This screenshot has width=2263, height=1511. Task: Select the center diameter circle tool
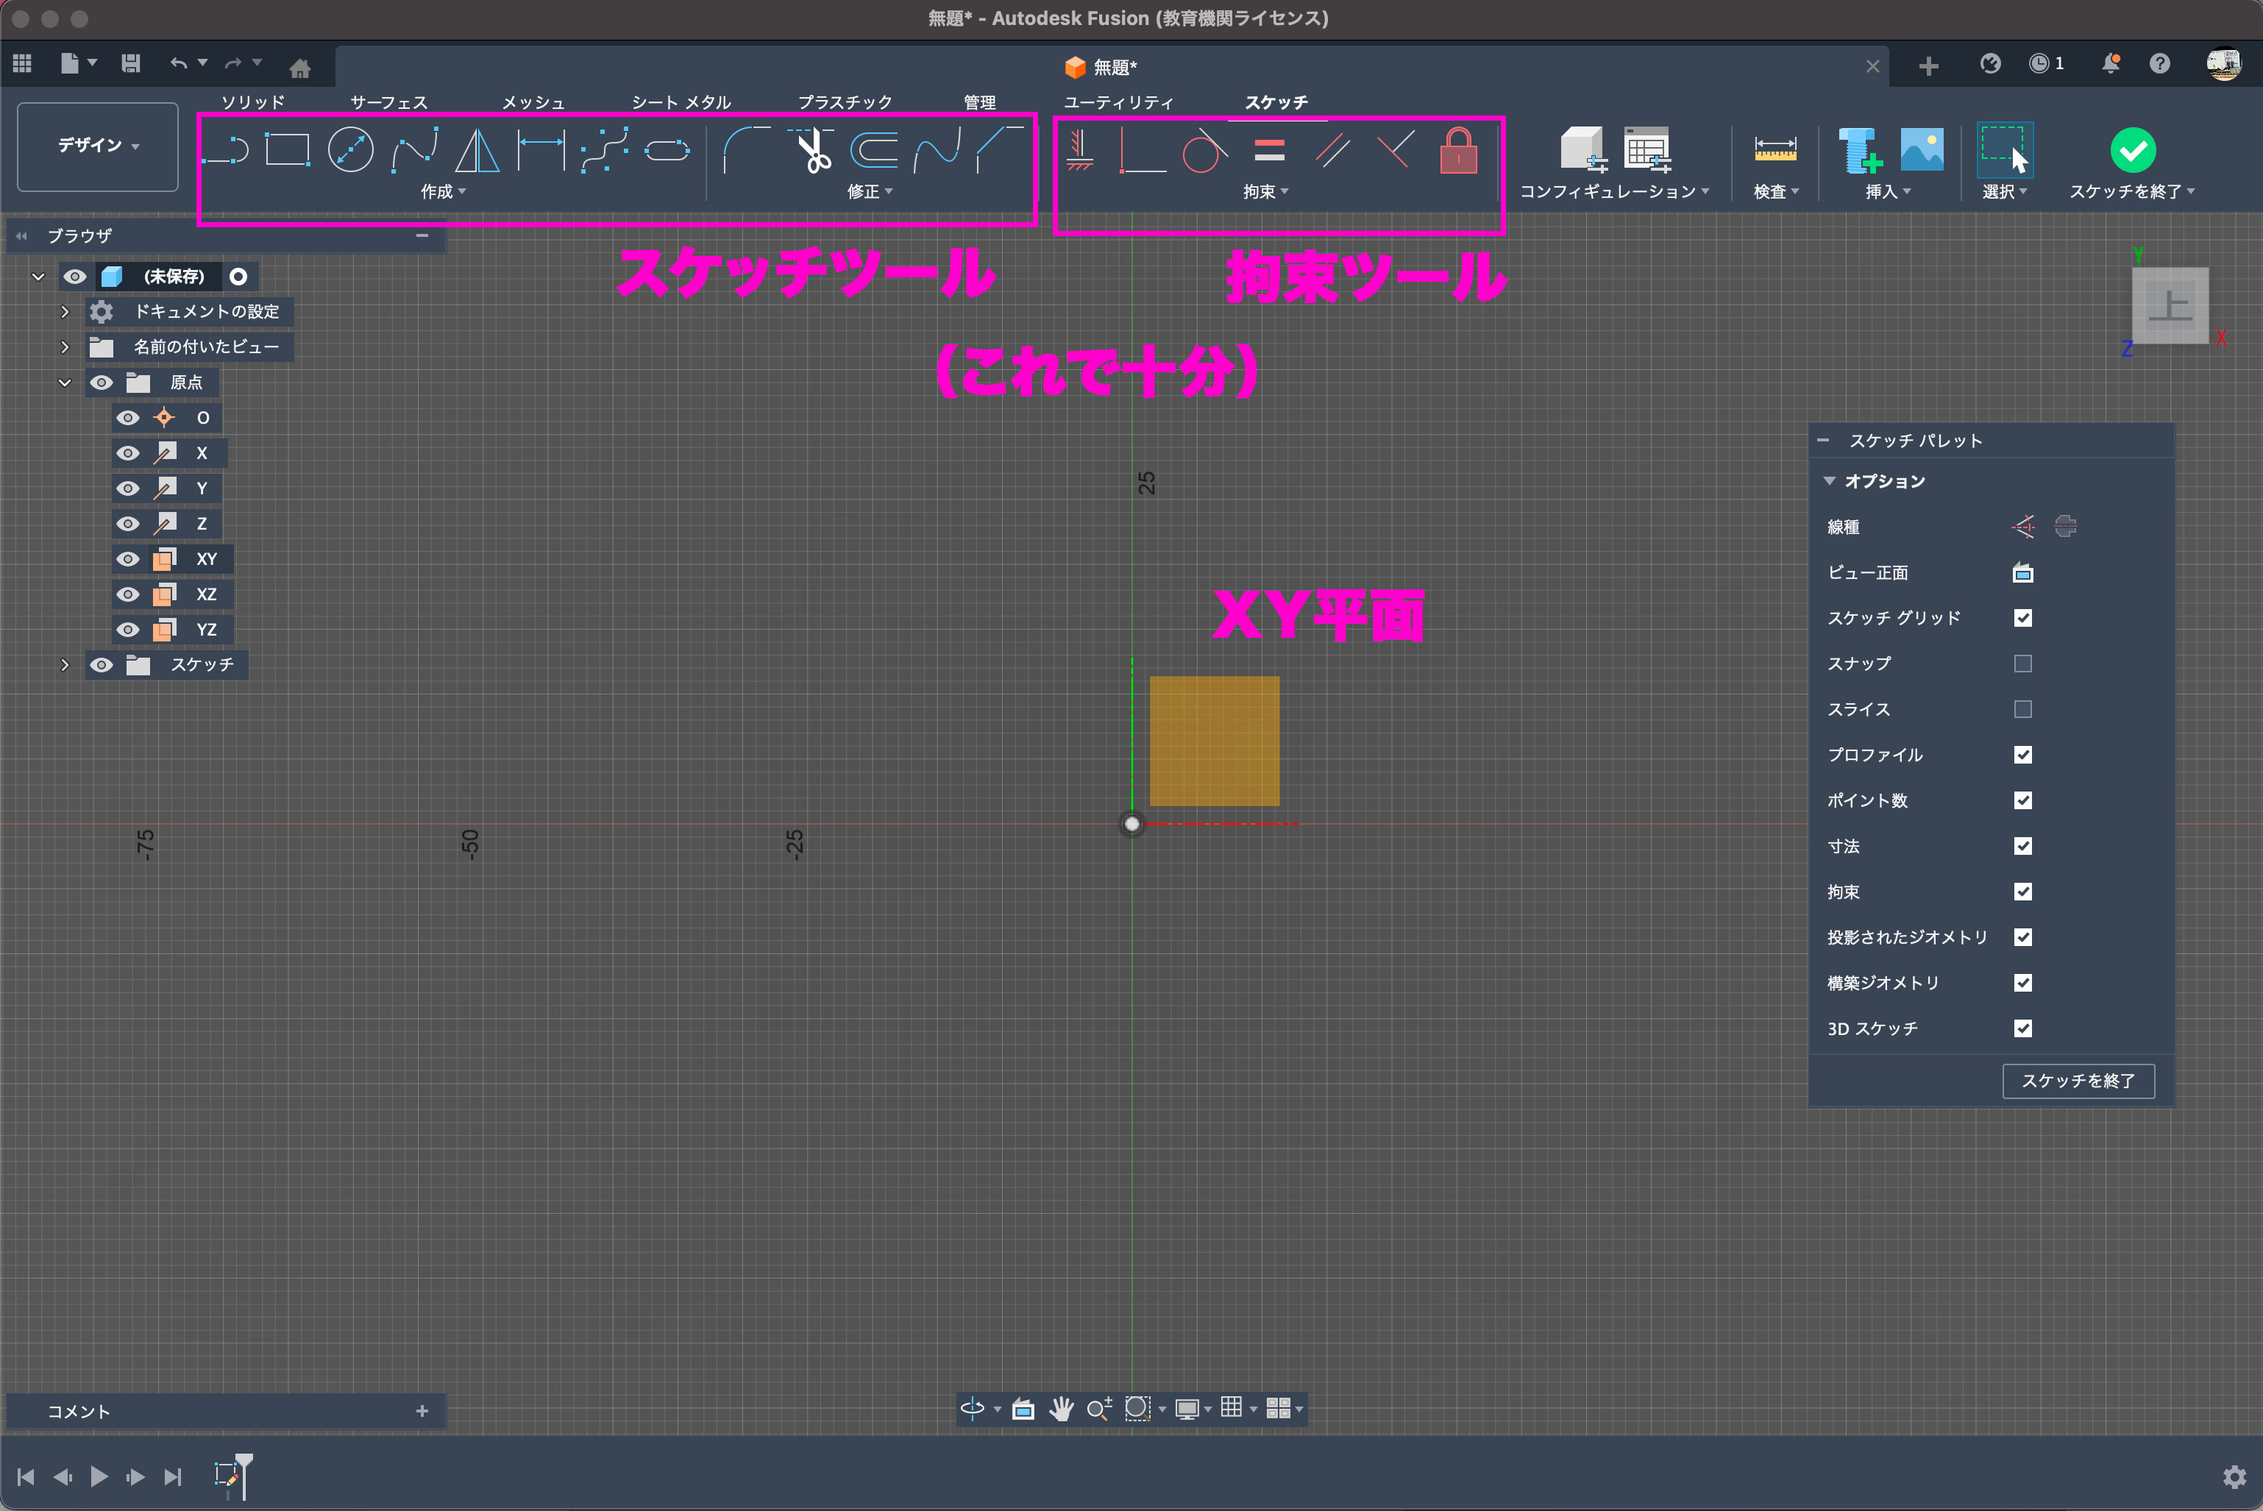[351, 149]
